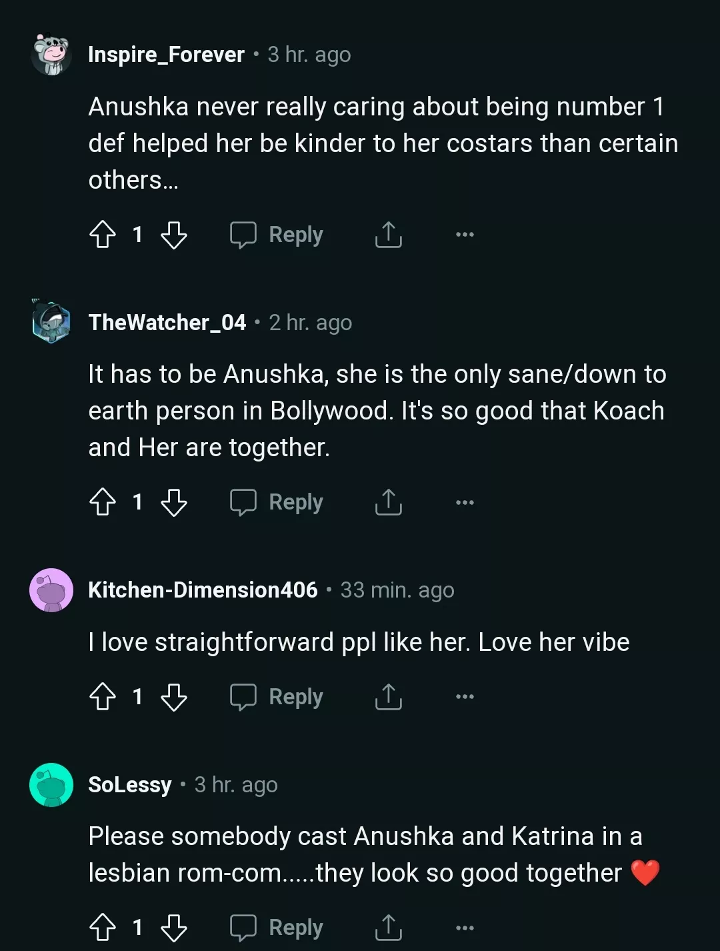This screenshot has height=951, width=720.
Task: Reply to Inspire_Forever's comment
Action: (277, 235)
